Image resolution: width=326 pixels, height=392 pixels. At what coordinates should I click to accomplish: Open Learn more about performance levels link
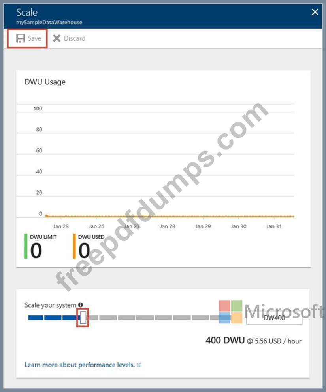click(x=79, y=365)
